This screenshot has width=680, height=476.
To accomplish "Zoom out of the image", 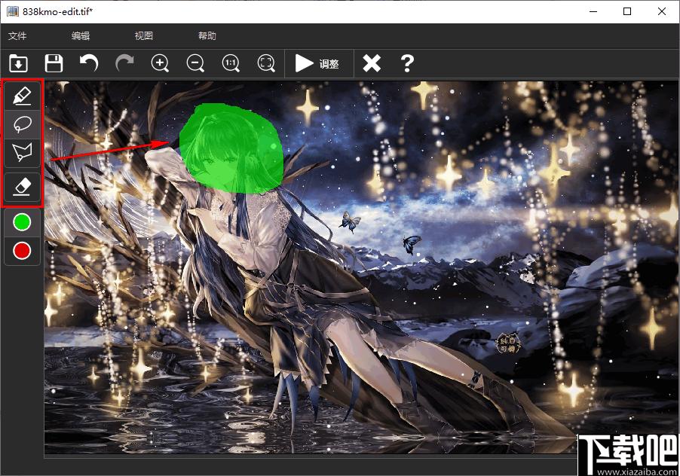I will click(x=195, y=63).
